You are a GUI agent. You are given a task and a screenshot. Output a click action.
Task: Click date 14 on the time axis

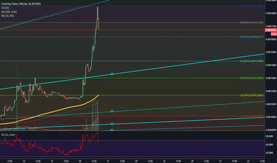pyautogui.click(x=24, y=161)
